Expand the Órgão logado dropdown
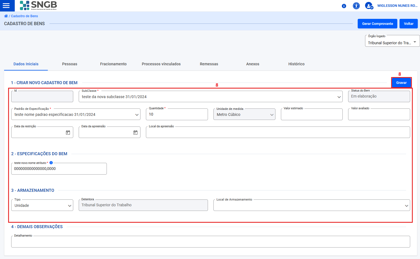Viewport: 420px width, 259px height. pyautogui.click(x=392, y=41)
